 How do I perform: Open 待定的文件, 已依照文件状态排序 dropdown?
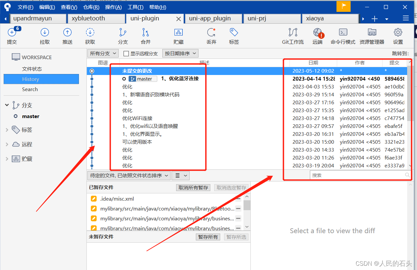coord(129,176)
